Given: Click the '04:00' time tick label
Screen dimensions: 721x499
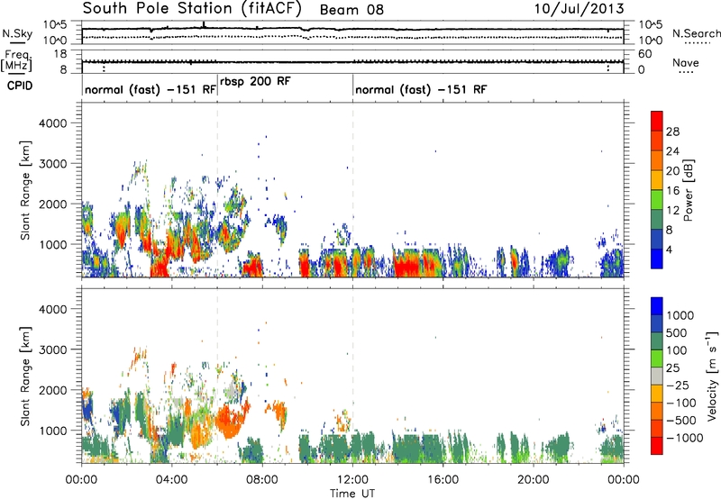Looking at the screenshot, I should pos(171,480).
